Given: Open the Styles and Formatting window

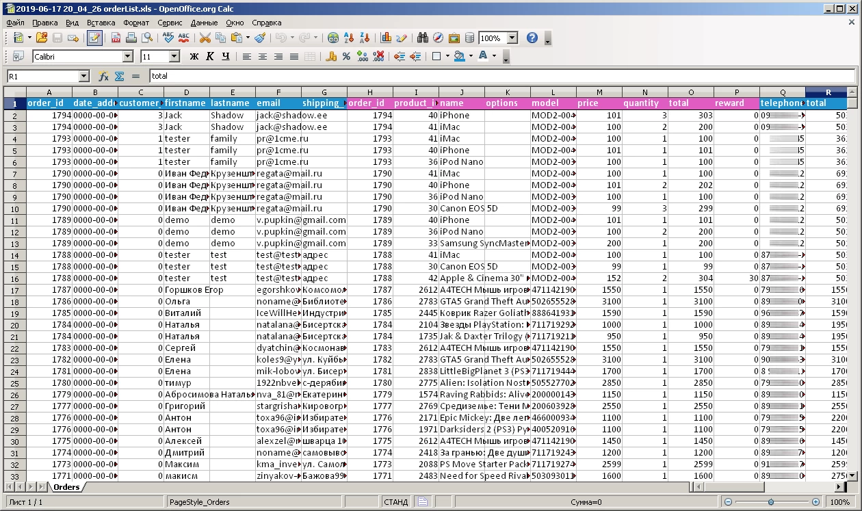Looking at the screenshot, I should click(x=18, y=56).
